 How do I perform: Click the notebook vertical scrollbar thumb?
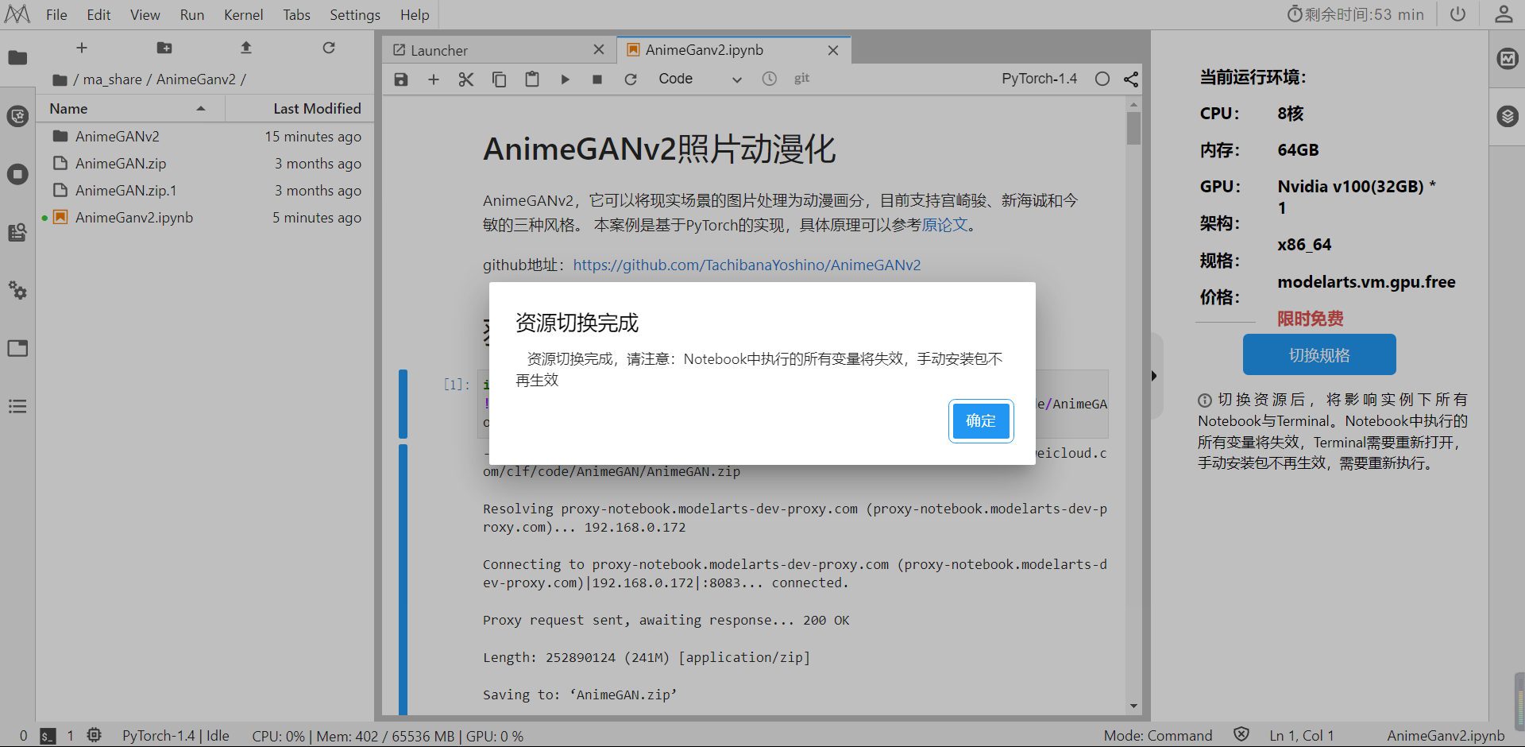point(1133,129)
